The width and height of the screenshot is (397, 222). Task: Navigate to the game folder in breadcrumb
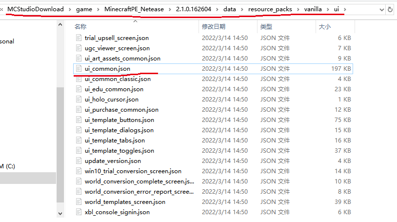click(84, 9)
